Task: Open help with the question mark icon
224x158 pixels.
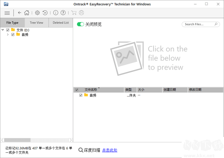Action: (x=63, y=13)
